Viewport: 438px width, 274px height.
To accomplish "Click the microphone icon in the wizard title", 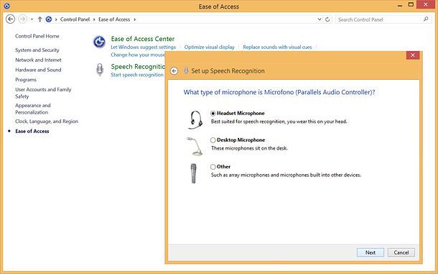I will [x=186, y=70].
